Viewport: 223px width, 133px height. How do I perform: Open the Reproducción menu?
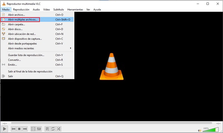21,9
